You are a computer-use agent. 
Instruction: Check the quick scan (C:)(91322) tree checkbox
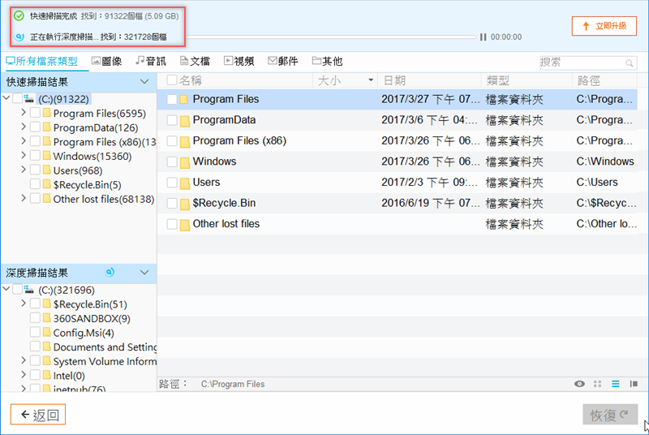pos(17,98)
